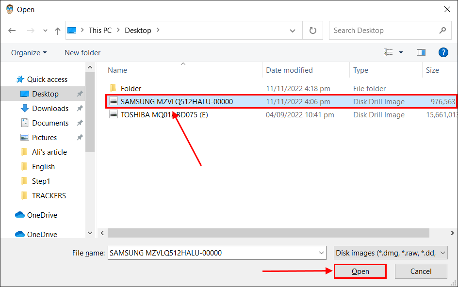Screen dimensions: 458x287
Task: Open the Organize menu
Action: [29, 52]
